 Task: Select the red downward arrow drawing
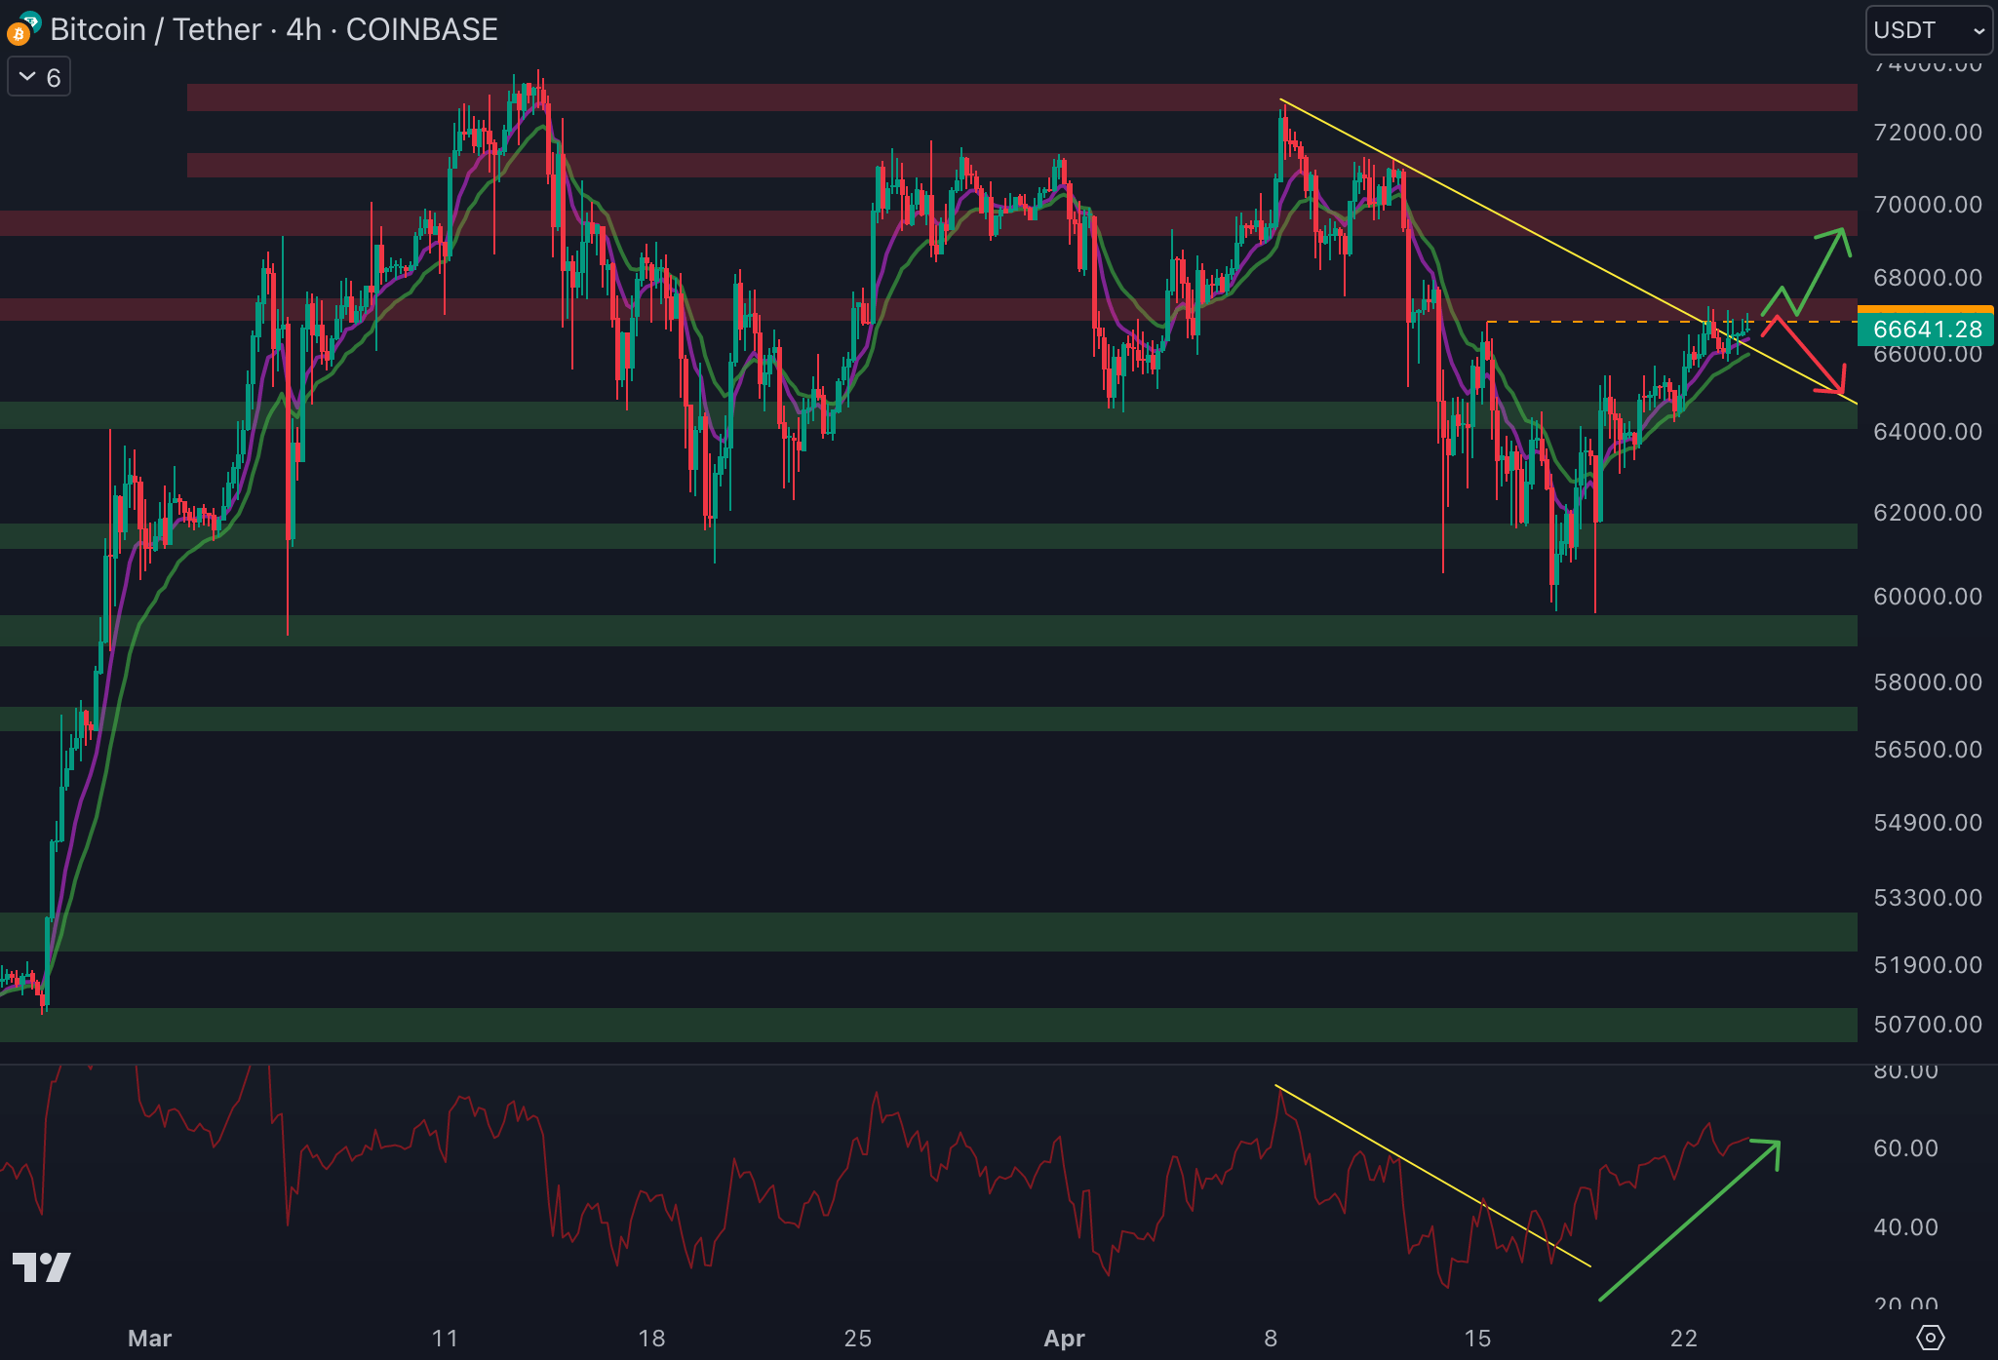point(1811,356)
